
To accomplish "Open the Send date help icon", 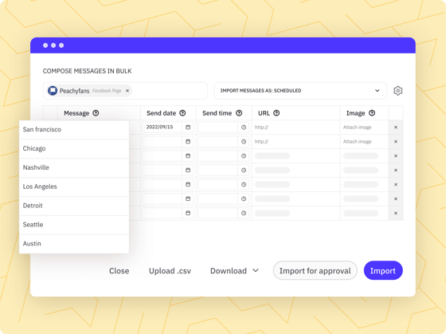I will point(182,113).
